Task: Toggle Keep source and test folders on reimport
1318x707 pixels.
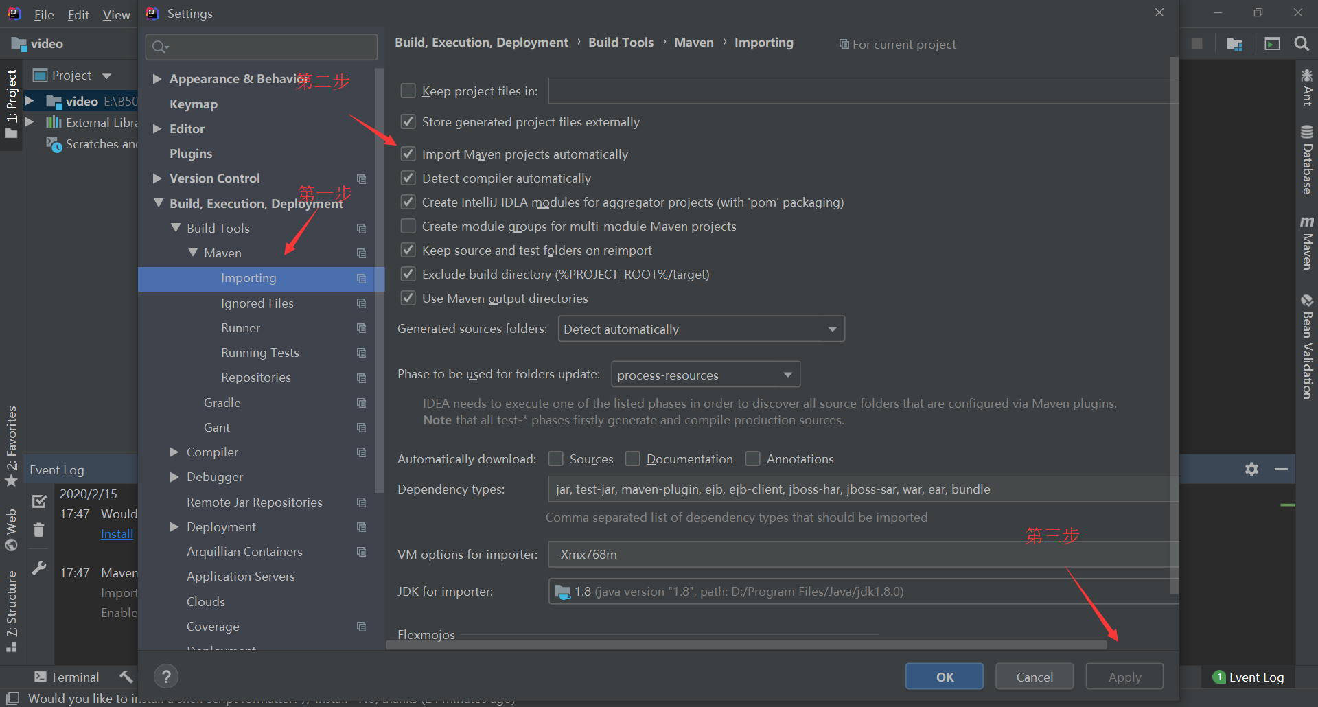Action: (408, 250)
